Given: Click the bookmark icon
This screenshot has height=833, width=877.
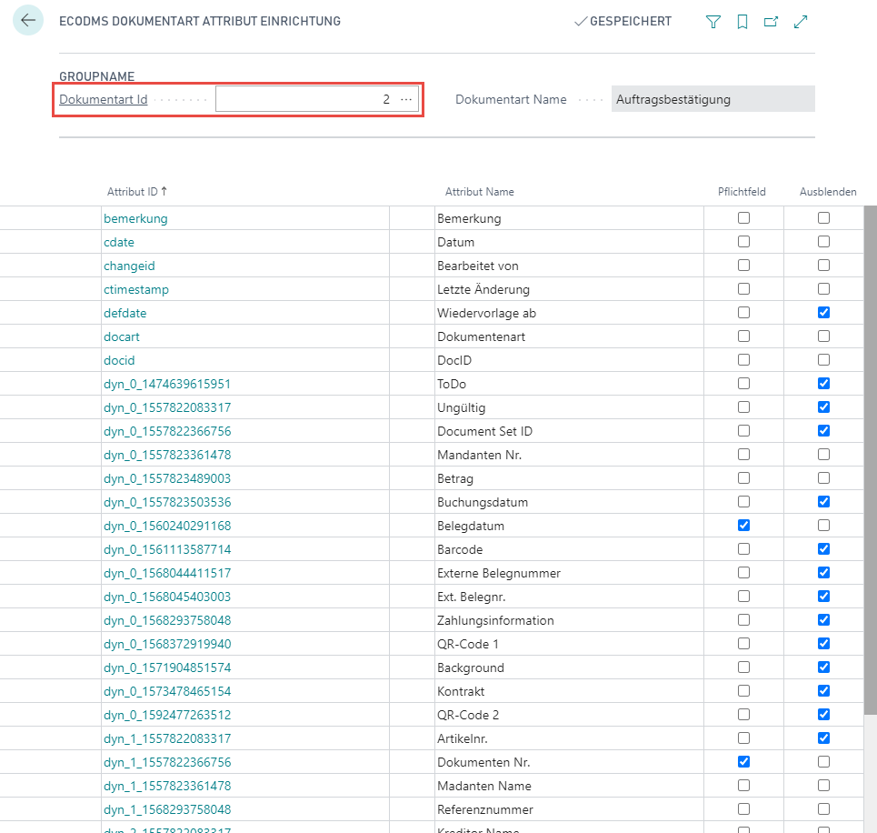Looking at the screenshot, I should 742,22.
